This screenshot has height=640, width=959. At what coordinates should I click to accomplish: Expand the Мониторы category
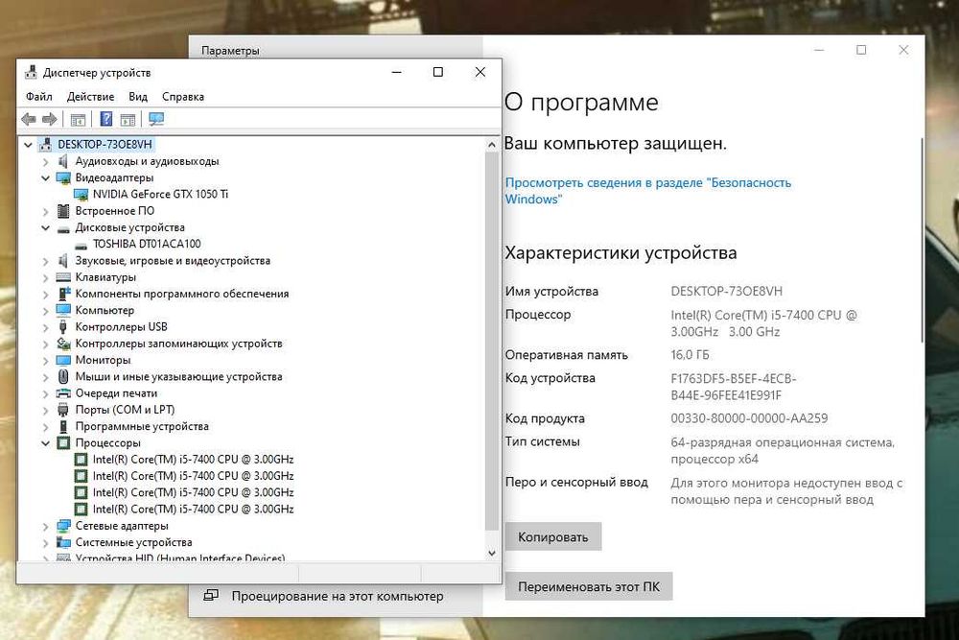(46, 361)
